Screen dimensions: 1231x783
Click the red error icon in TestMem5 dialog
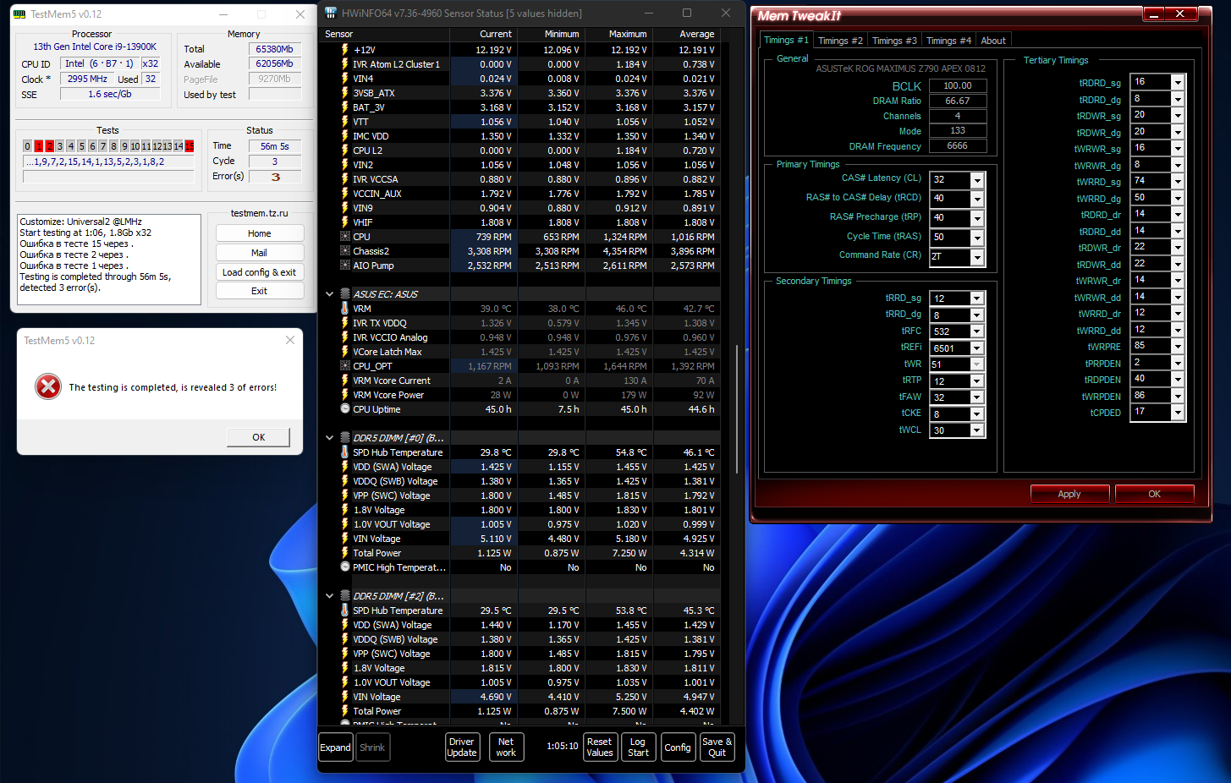48,386
